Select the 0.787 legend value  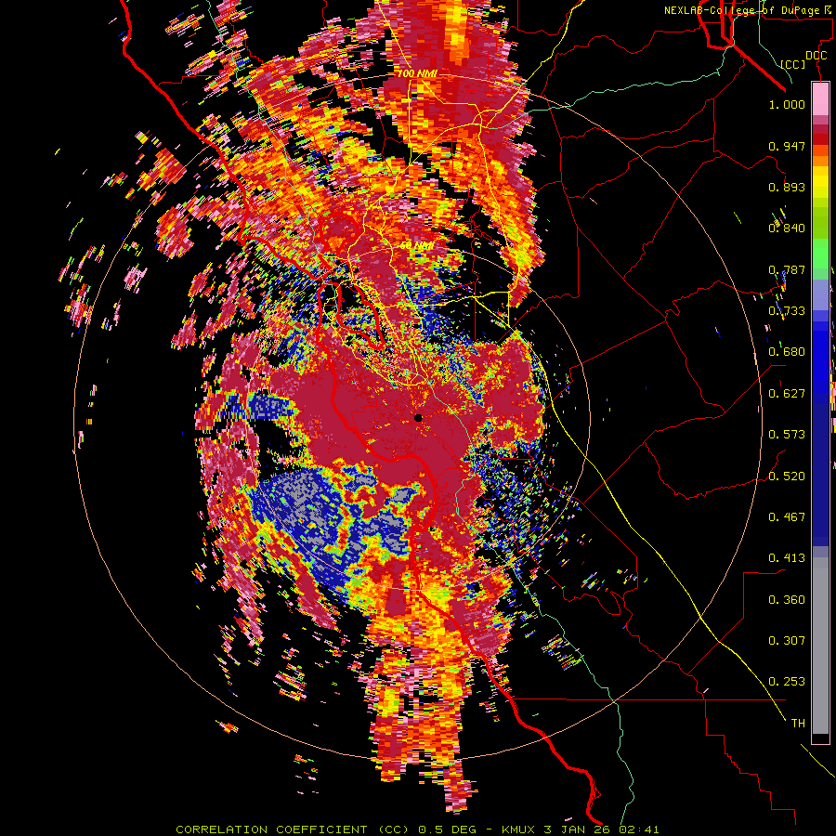point(787,269)
